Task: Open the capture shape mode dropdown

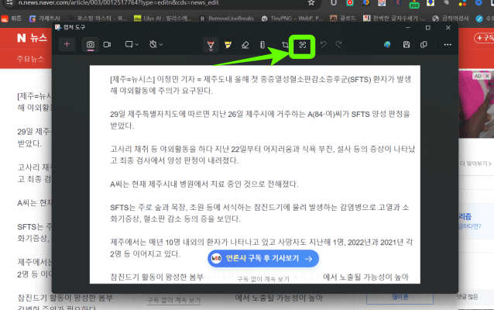Action: tap(132, 44)
